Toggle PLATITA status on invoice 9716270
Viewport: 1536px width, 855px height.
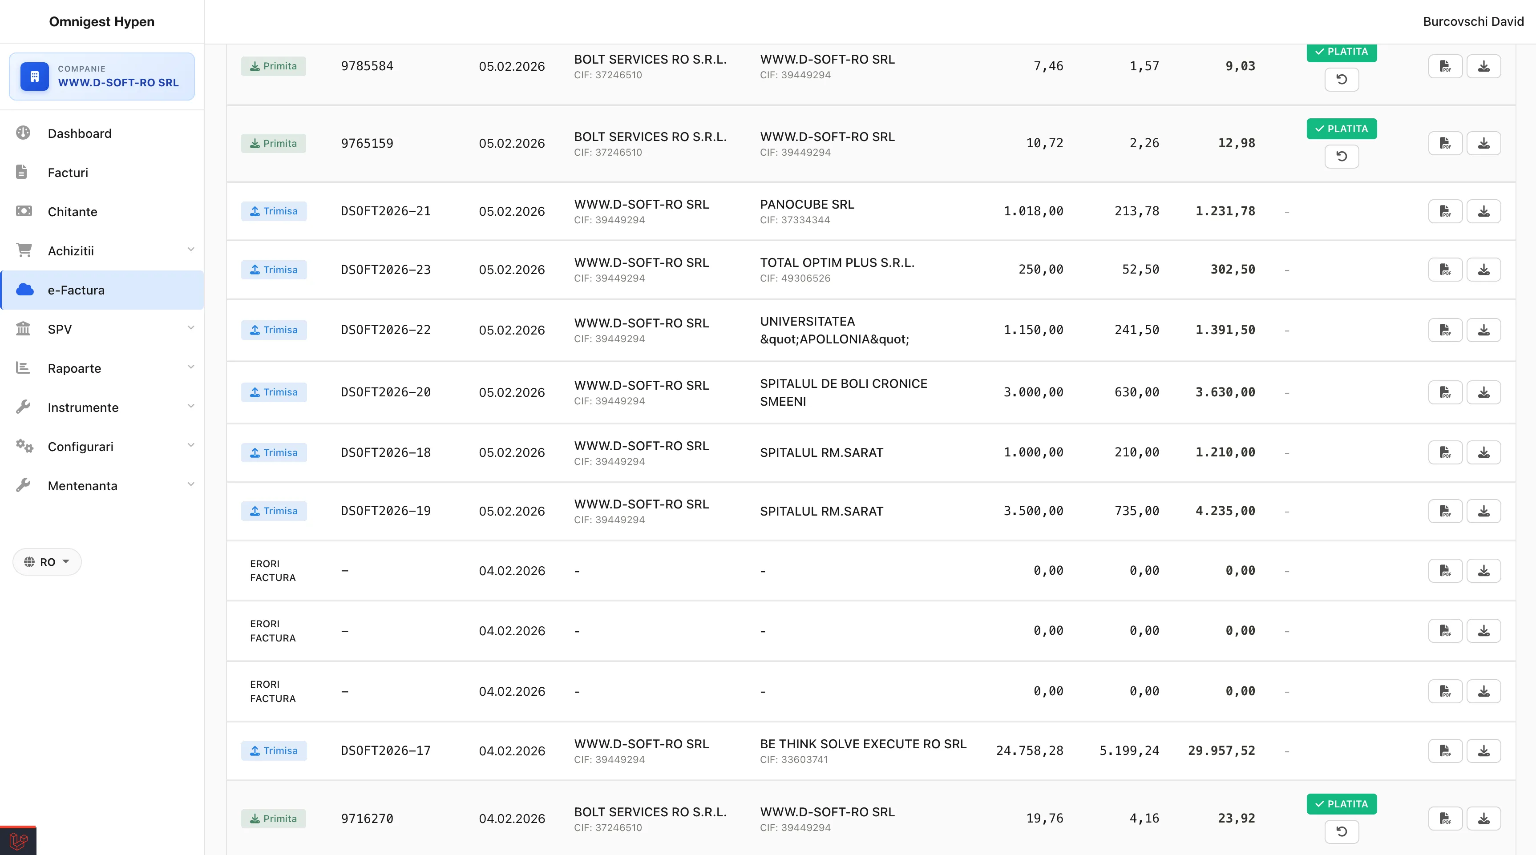point(1341,804)
